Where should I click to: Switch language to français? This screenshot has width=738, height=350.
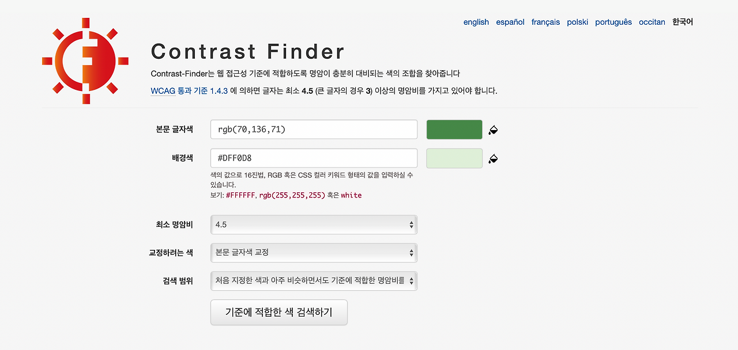point(545,22)
